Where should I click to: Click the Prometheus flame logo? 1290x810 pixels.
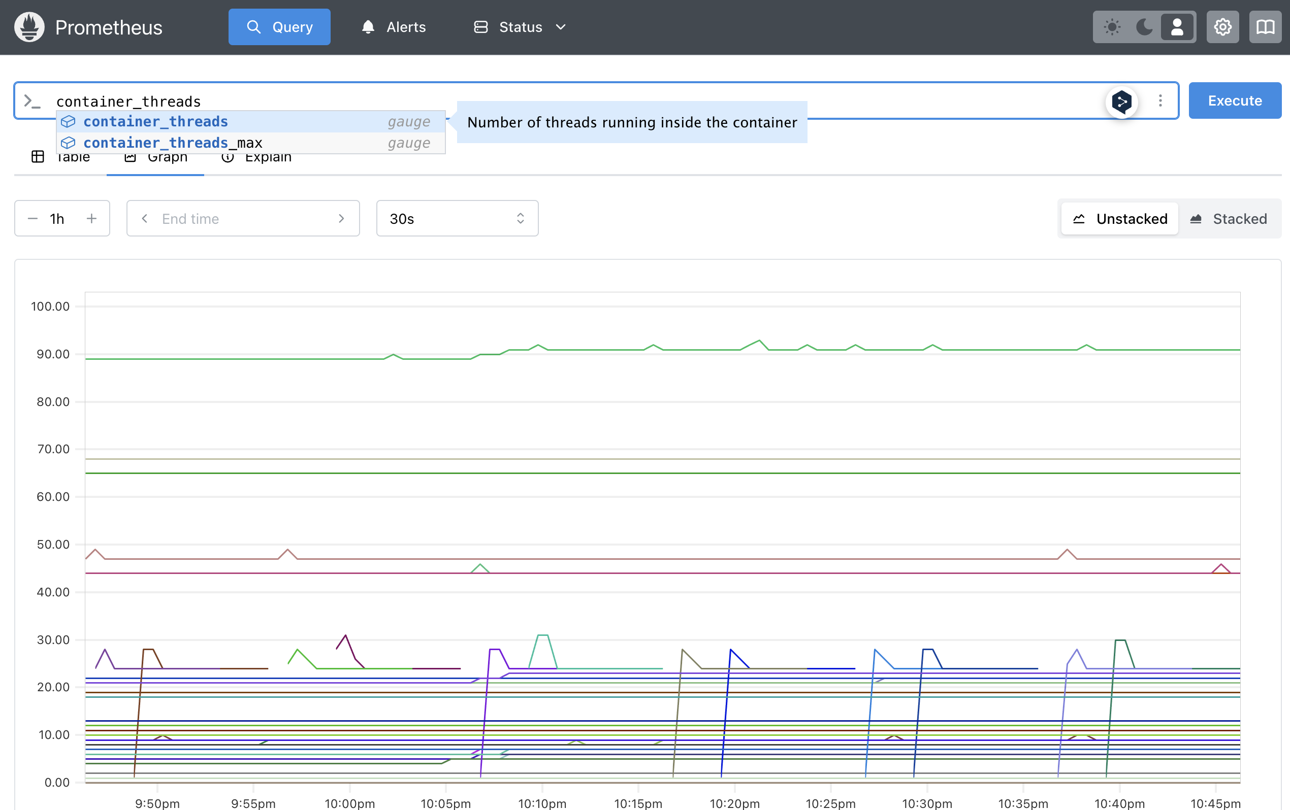[x=29, y=27]
